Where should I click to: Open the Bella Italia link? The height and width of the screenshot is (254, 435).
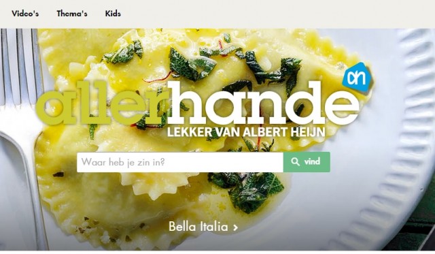click(203, 227)
